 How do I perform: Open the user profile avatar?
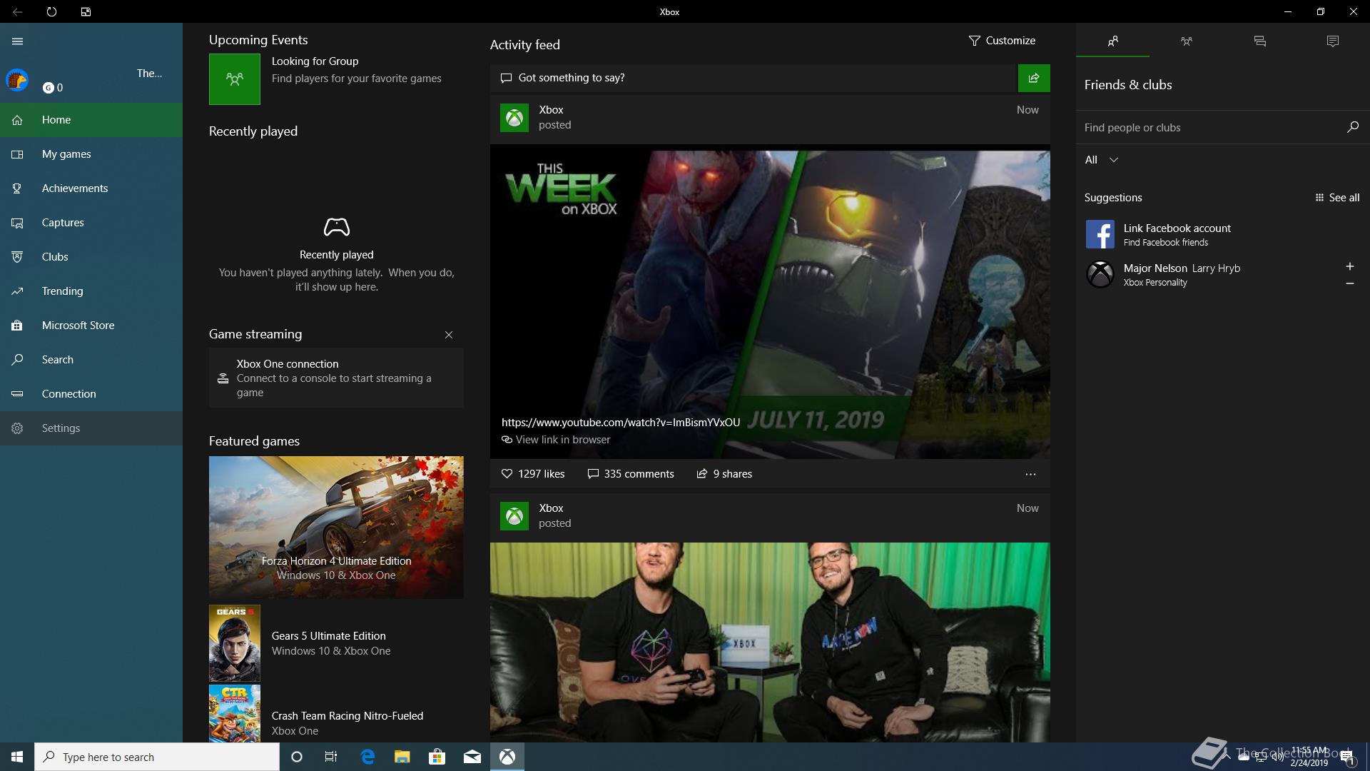[x=17, y=80]
